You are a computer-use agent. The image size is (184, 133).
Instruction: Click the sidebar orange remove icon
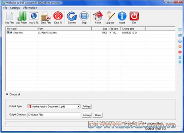tap(180, 47)
